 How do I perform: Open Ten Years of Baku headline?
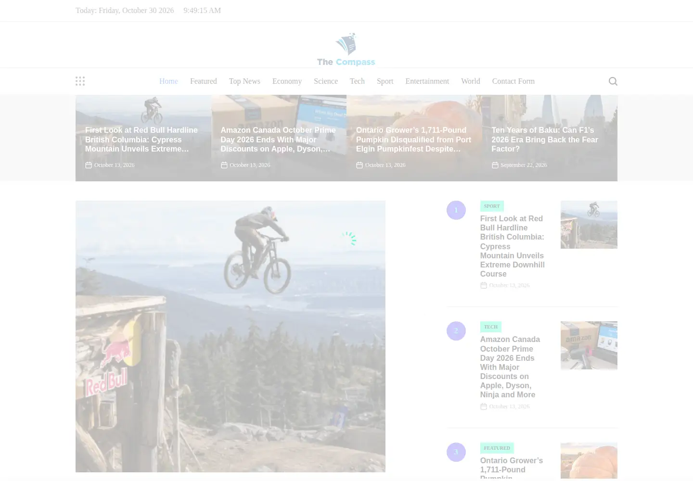coord(545,139)
